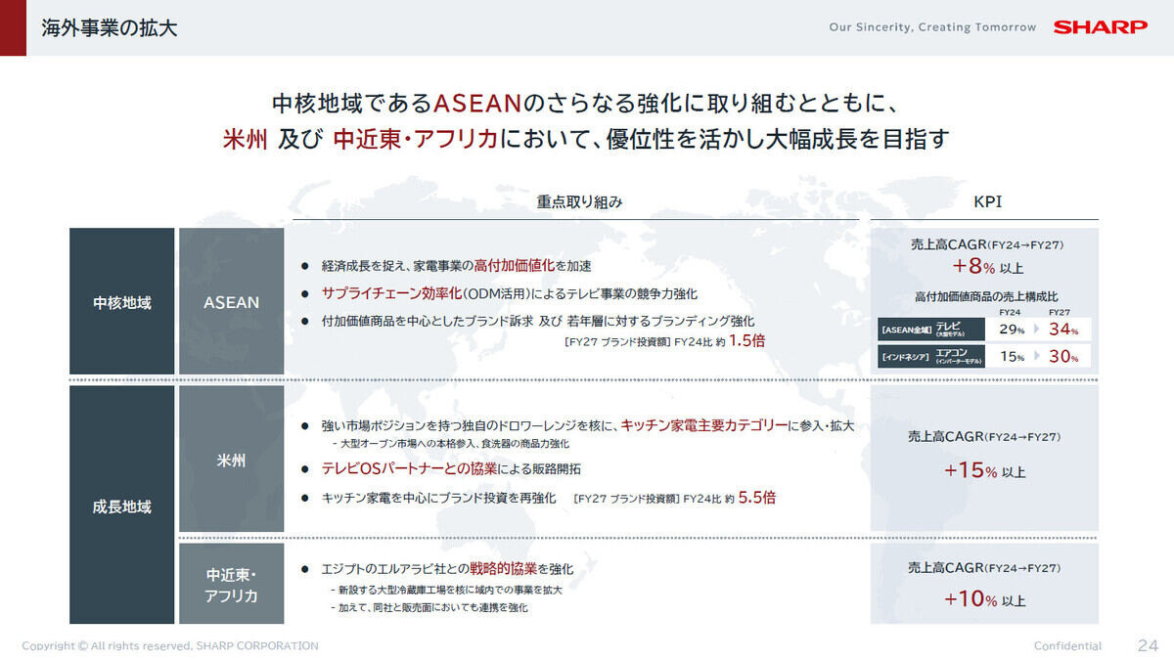
Task: Click headline line about 米州 及び 中近東・アフリカ
Action: point(586,139)
